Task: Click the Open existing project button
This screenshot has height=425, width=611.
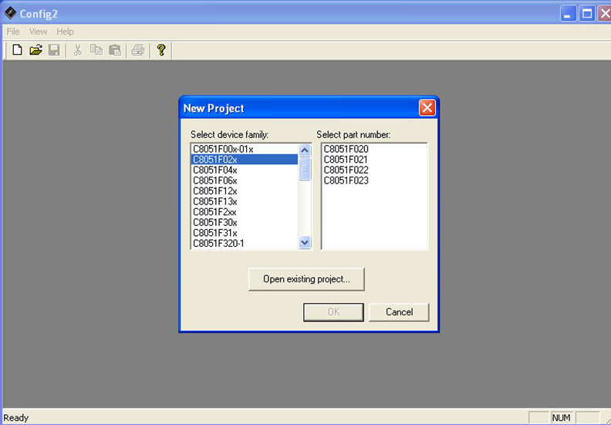Action: [307, 279]
